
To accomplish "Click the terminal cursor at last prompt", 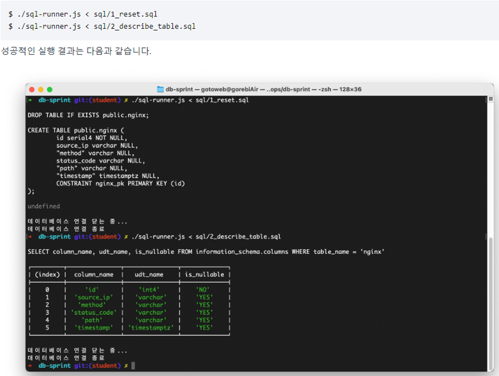I will [x=133, y=365].
